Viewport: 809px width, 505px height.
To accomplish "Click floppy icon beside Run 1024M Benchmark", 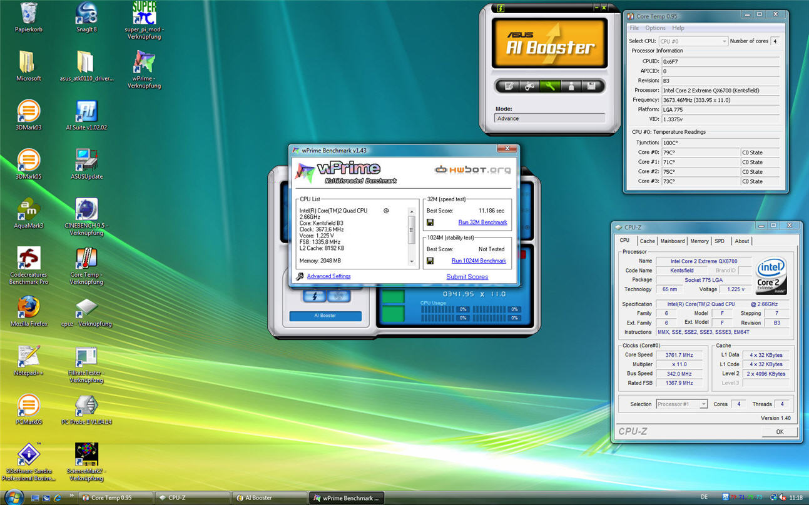I will tap(430, 261).
